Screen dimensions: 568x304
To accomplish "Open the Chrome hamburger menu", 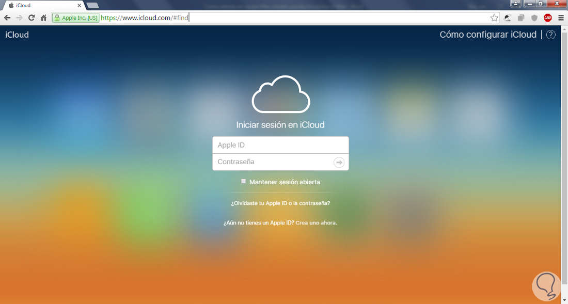I will [x=561, y=18].
